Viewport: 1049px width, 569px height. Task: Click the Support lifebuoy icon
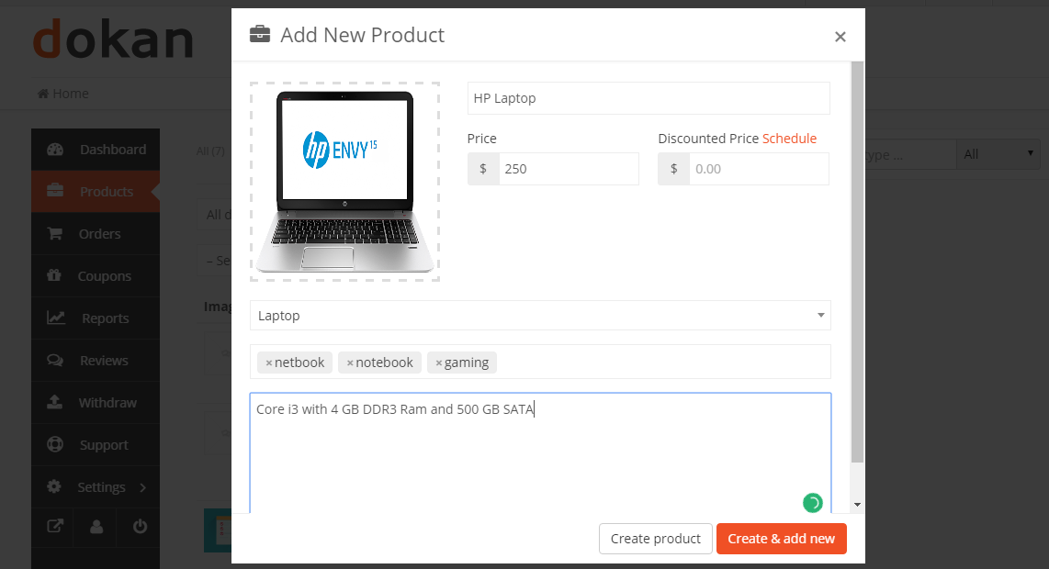pos(55,444)
